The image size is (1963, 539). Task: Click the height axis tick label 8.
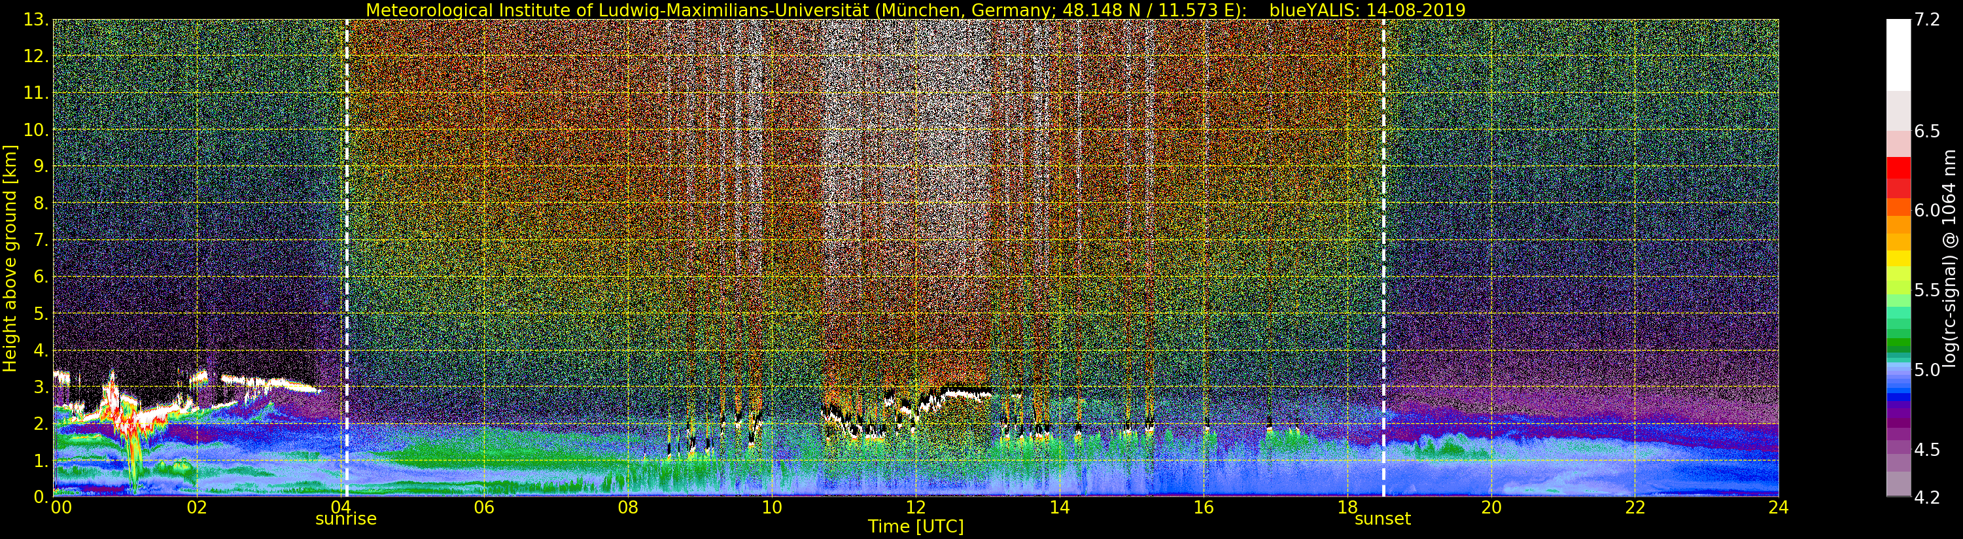(x=43, y=203)
